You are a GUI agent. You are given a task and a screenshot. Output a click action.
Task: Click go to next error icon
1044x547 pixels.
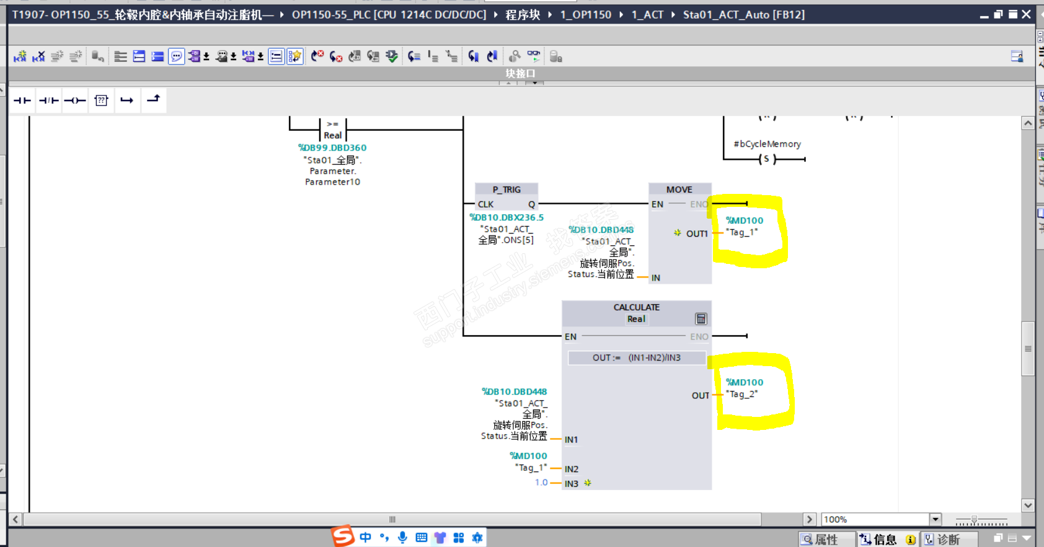[336, 56]
